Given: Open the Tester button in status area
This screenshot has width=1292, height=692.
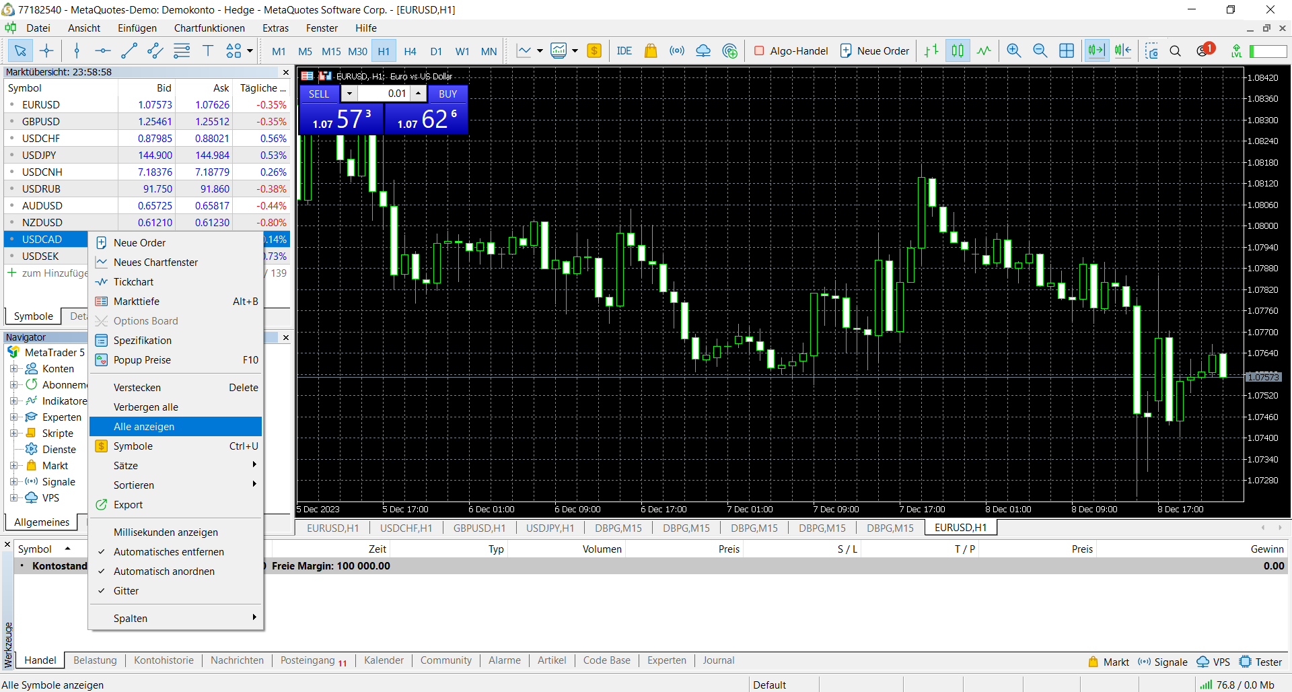Looking at the screenshot, I should click(x=1261, y=662).
